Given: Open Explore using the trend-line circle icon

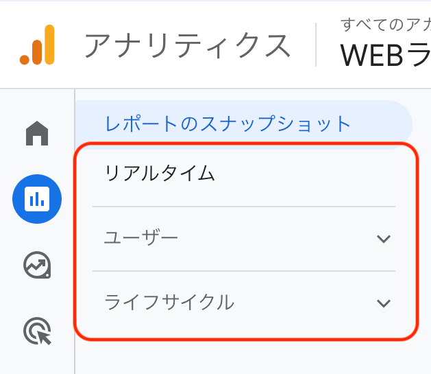Looking at the screenshot, I should (x=37, y=265).
